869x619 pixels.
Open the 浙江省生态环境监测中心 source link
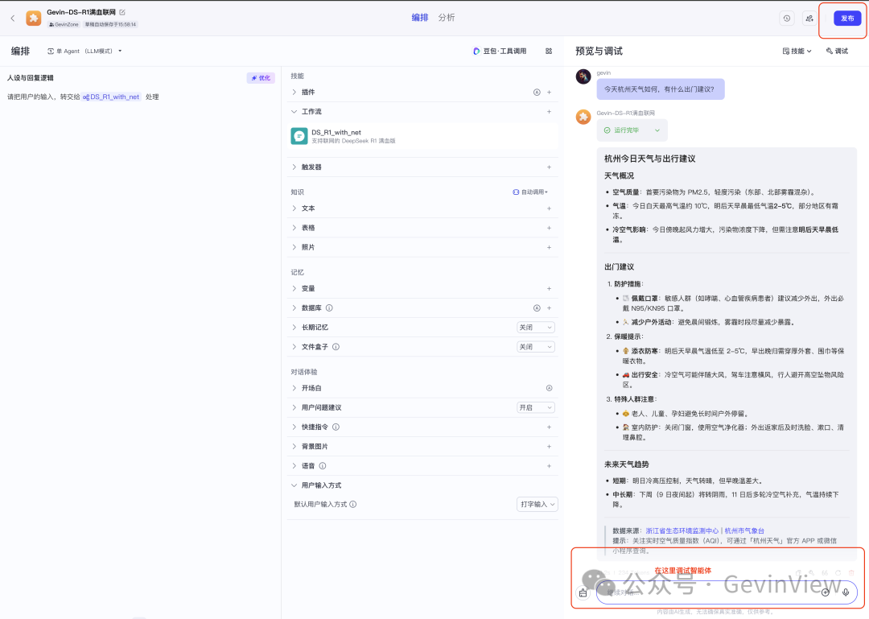[682, 530]
